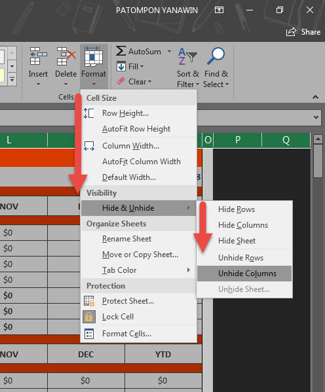The image size is (325, 392).
Task: Expand the Insert dropdown arrow
Action: click(x=38, y=84)
